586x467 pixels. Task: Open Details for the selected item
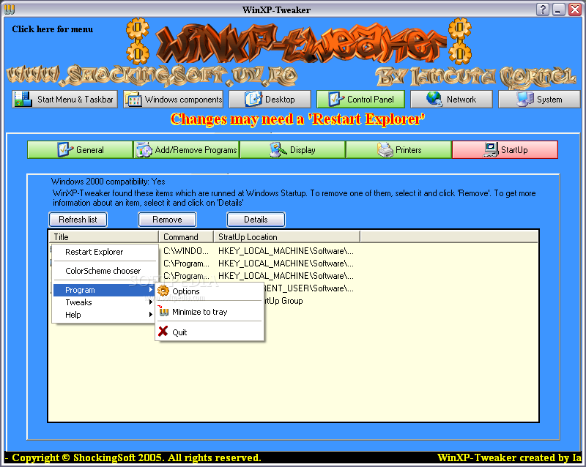(256, 220)
